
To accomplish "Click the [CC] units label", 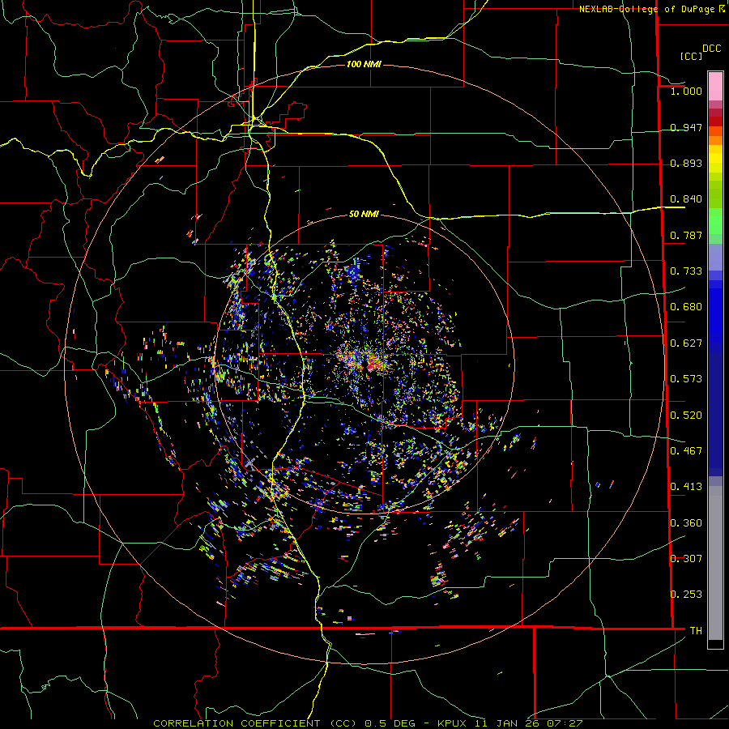I will pos(691,56).
